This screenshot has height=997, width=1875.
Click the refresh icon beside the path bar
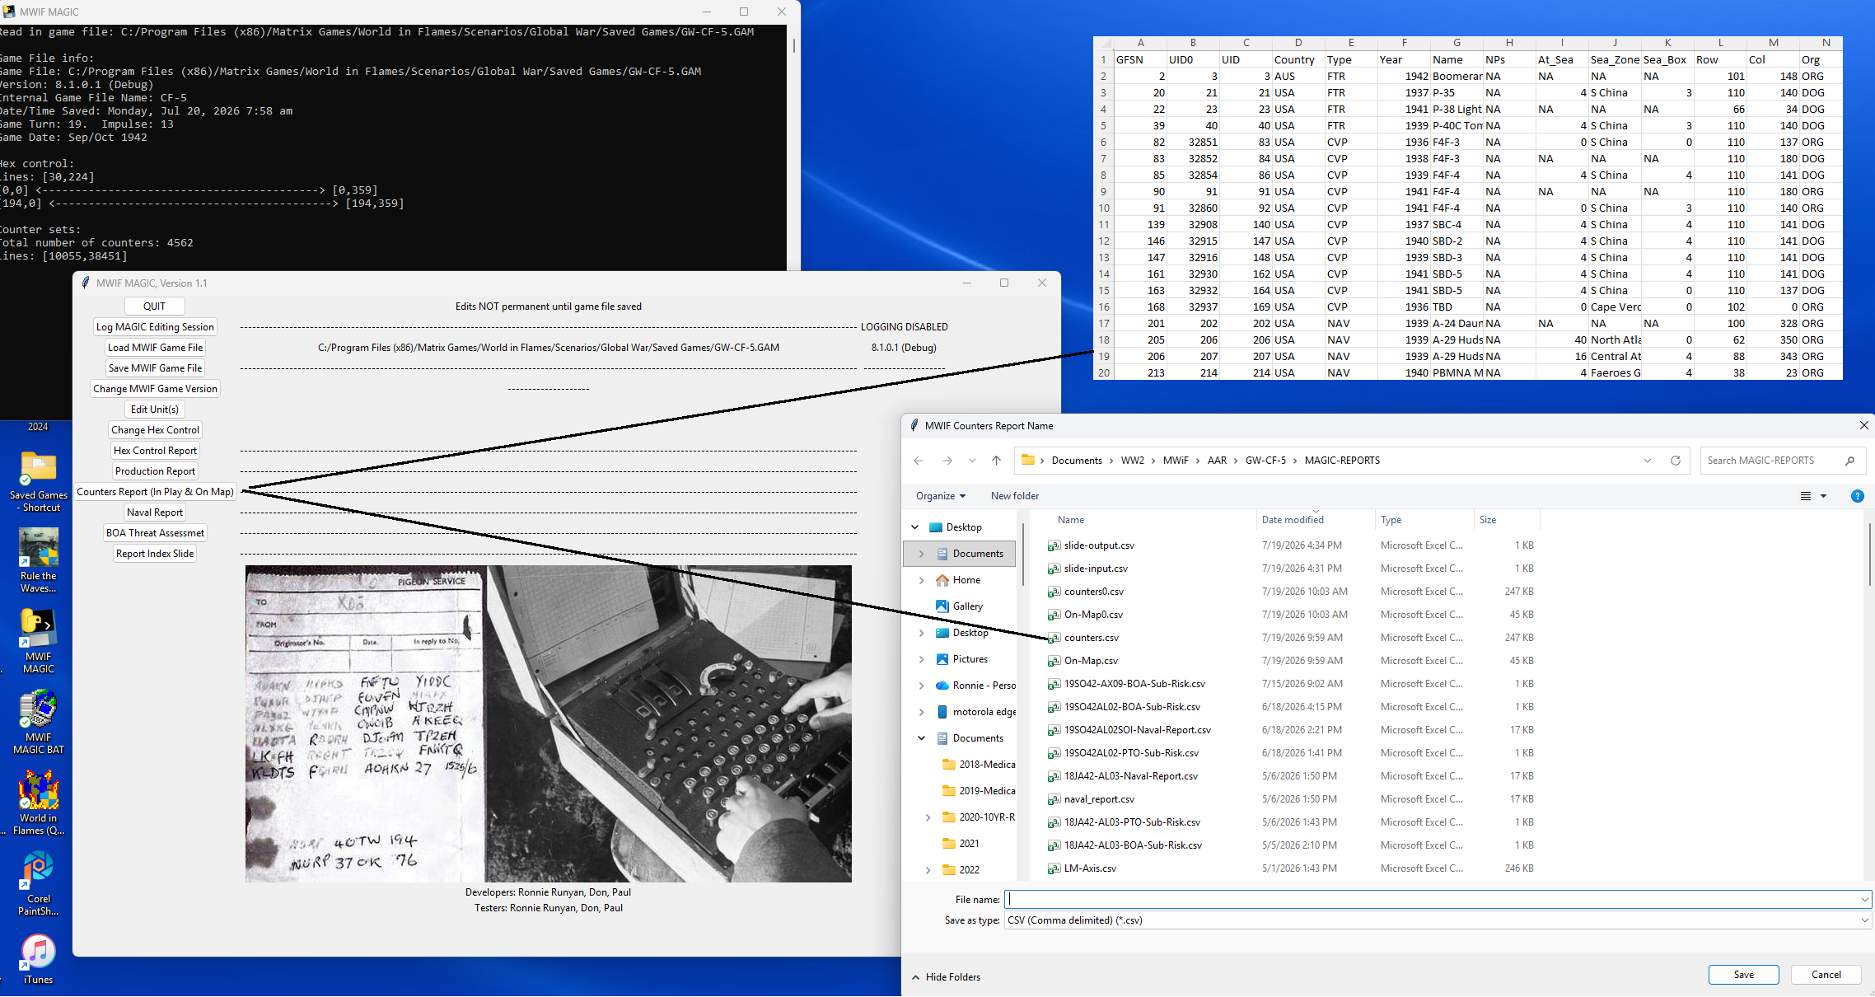point(1675,461)
